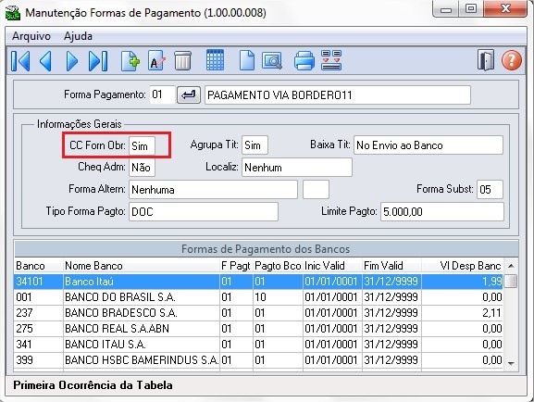Click the Forma Altern field showing Nenhuma
The image size is (534, 402).
pyautogui.click(x=213, y=190)
